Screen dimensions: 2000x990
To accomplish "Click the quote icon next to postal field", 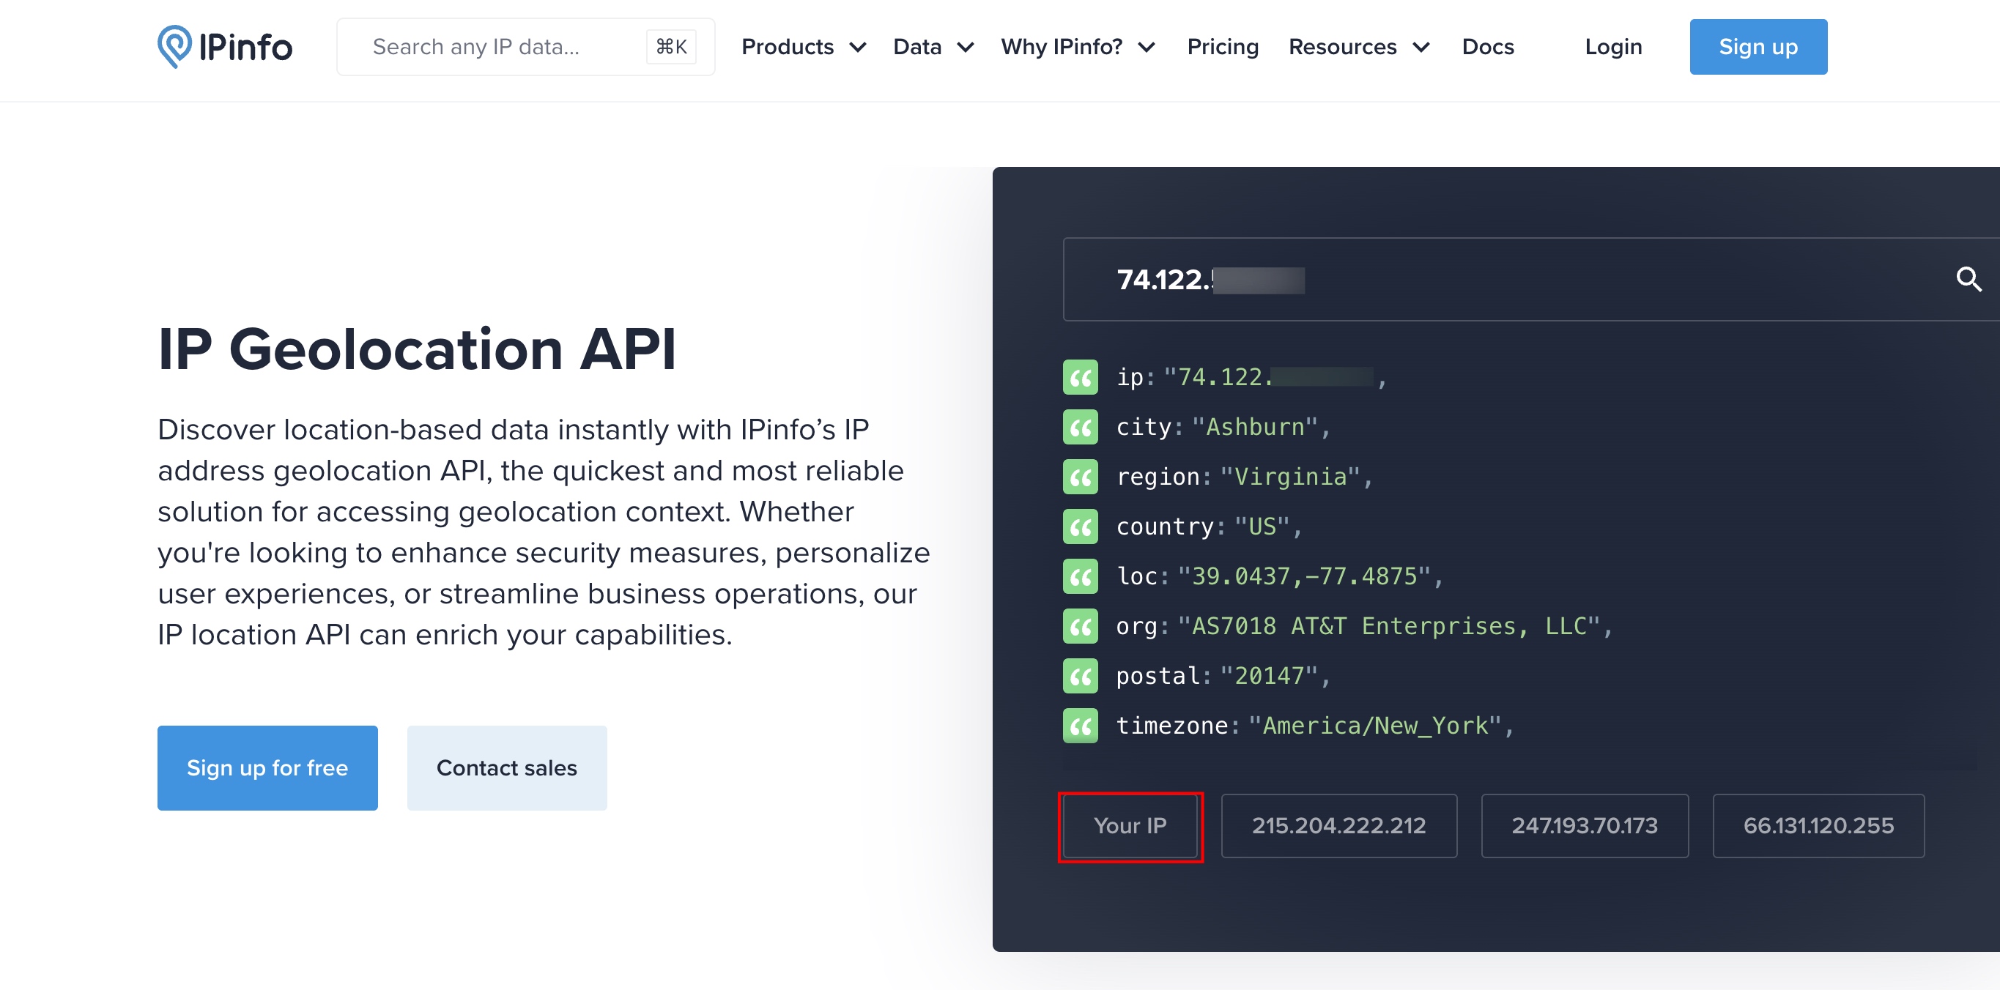I will [x=1080, y=676].
